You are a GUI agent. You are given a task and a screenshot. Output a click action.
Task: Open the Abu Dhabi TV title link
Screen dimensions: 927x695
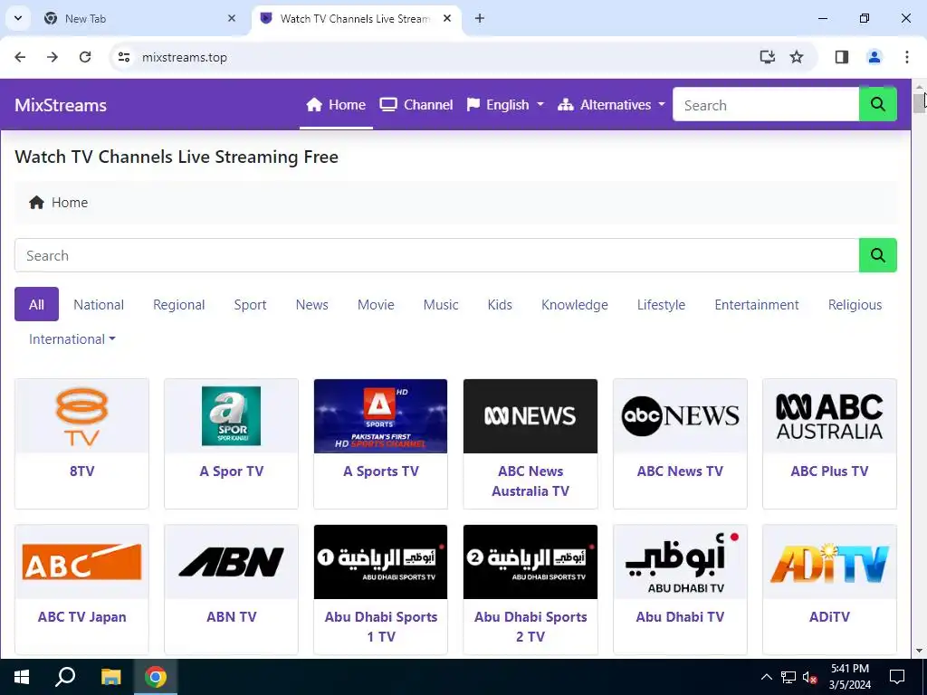point(680,617)
